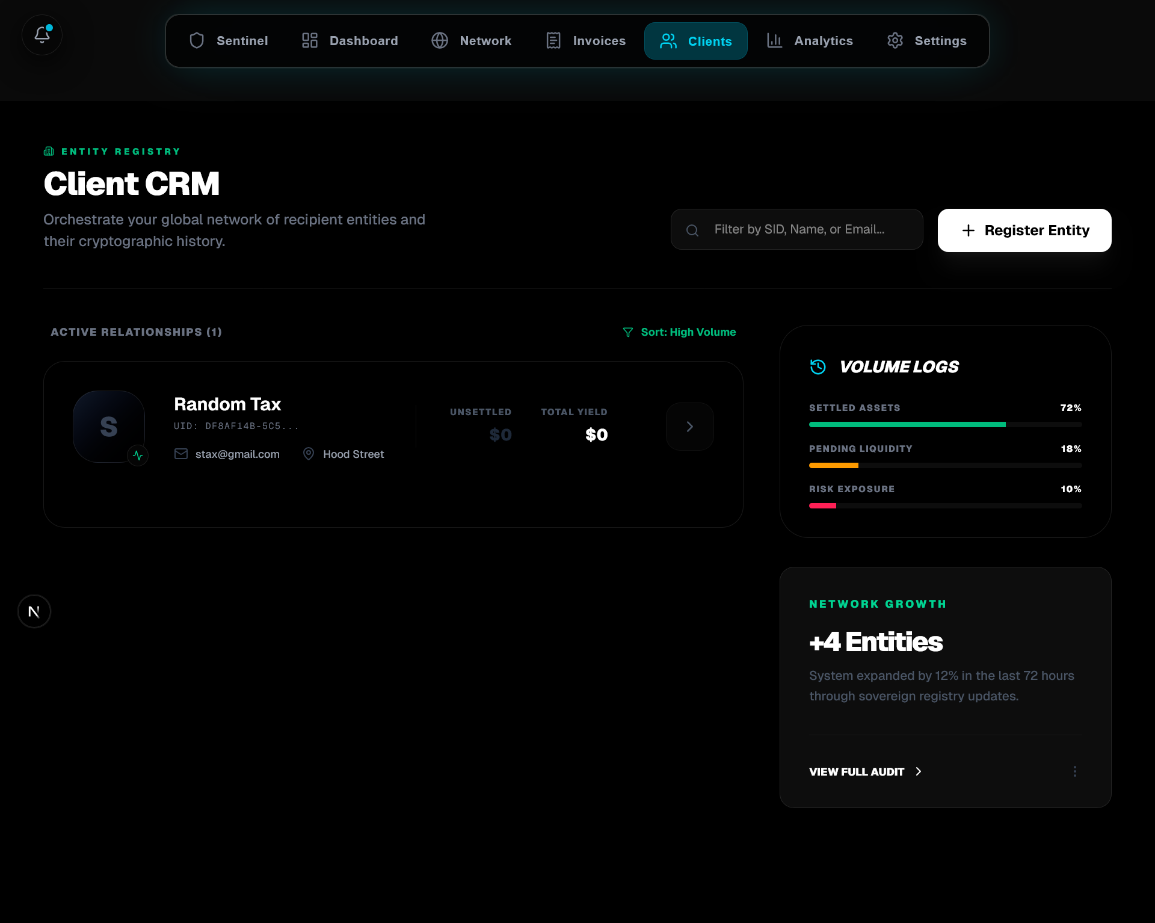Click the Sentinel shield icon
The image size is (1155, 923).
tap(197, 41)
